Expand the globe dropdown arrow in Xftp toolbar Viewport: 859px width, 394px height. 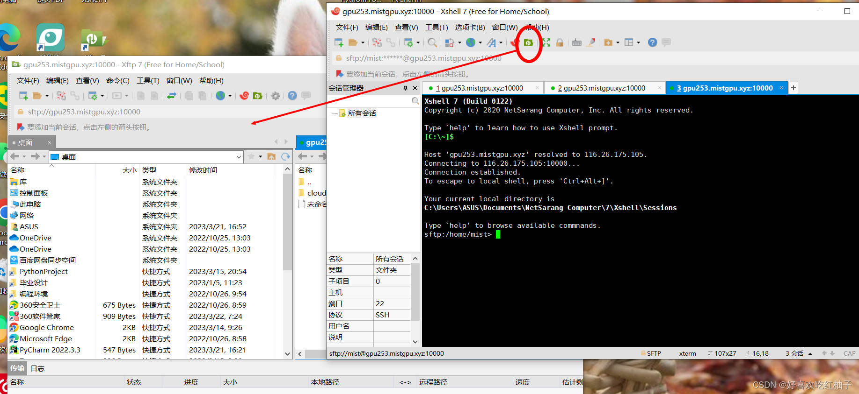tap(230, 96)
